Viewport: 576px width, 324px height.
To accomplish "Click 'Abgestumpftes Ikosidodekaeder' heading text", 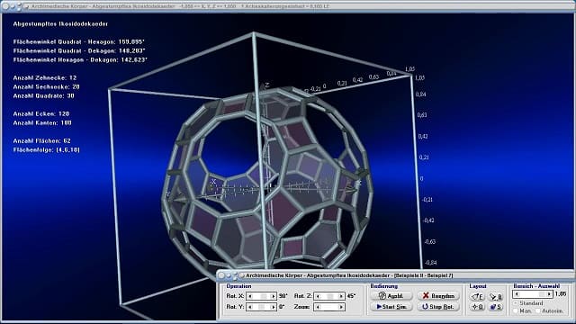I will tap(60, 24).
